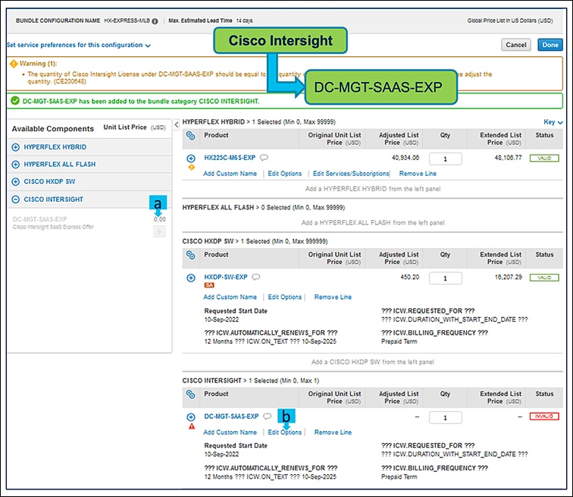Click Add Custom Name for HX225C-M6S-EXP
Viewport: 573px width, 497px height.
(x=230, y=174)
